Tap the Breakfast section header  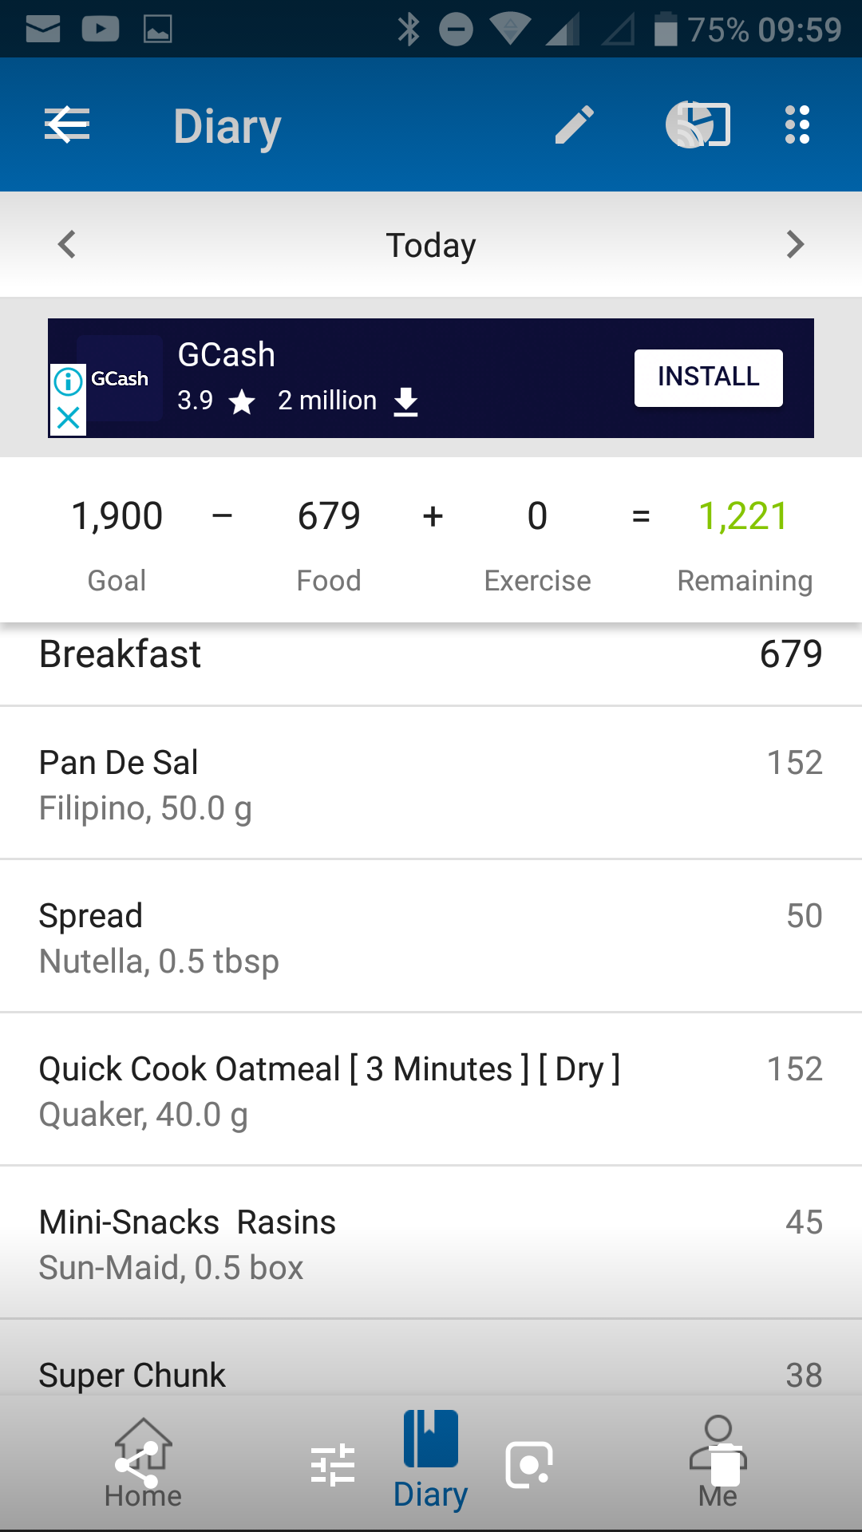(431, 656)
